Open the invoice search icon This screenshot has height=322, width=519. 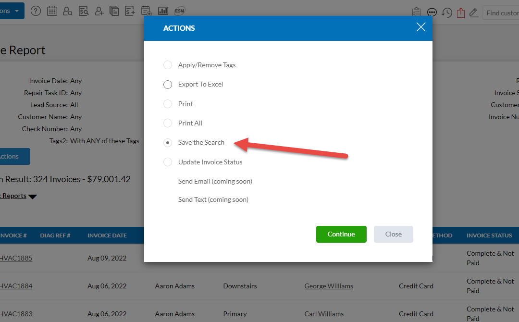click(x=84, y=11)
